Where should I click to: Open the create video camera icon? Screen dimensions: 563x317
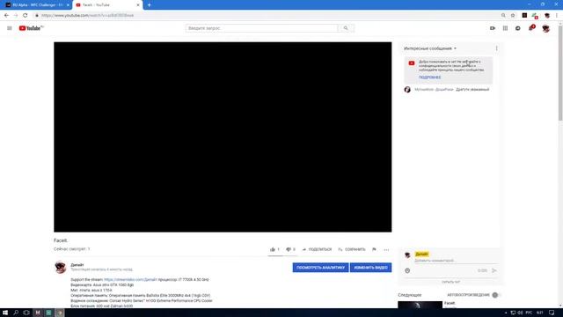coord(493,28)
